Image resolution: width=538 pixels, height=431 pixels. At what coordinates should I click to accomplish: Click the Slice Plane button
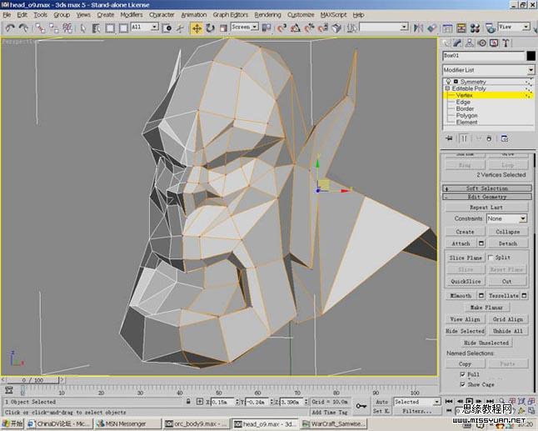(466, 258)
